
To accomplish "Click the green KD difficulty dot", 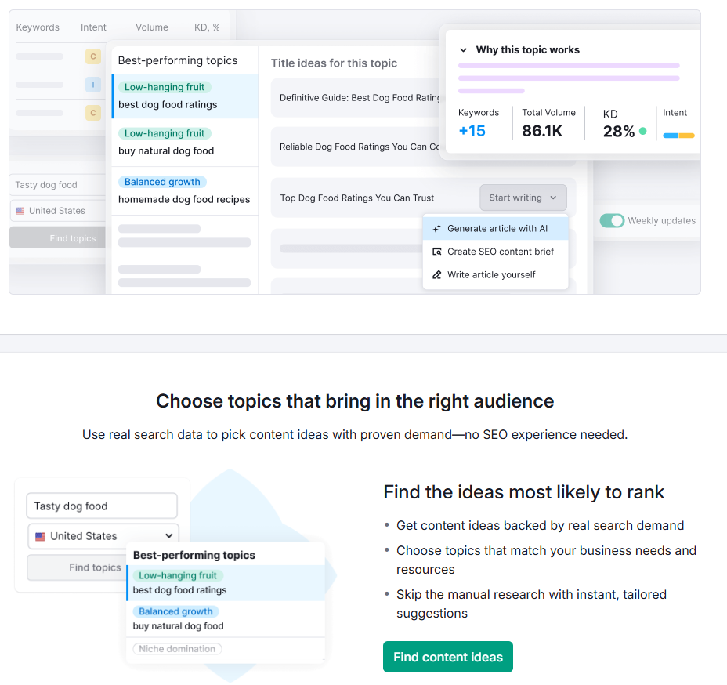I will [x=642, y=131].
